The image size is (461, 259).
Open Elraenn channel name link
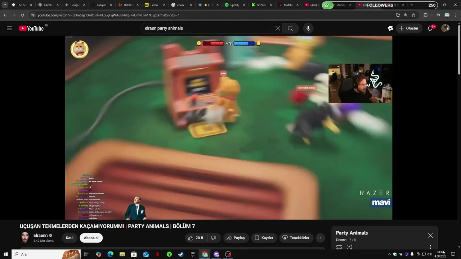(x=41, y=236)
